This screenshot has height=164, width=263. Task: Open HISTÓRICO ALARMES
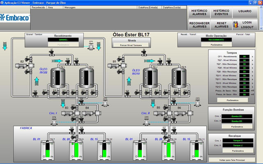click(199, 12)
